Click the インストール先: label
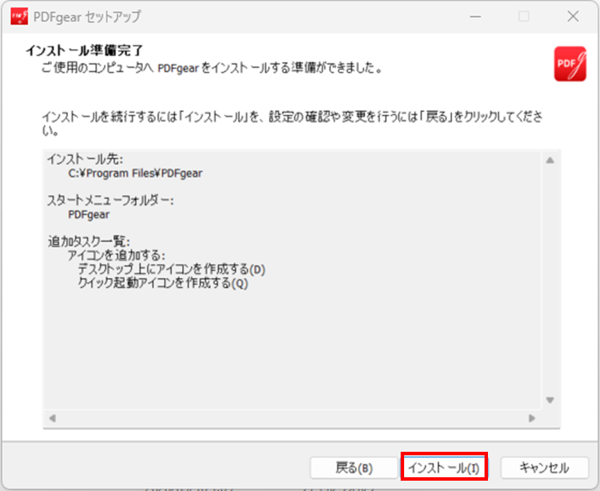600x491 pixels. click(x=85, y=160)
